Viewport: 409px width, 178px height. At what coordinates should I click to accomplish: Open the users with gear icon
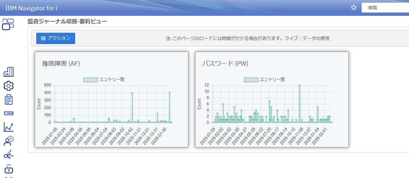pyautogui.click(x=9, y=141)
